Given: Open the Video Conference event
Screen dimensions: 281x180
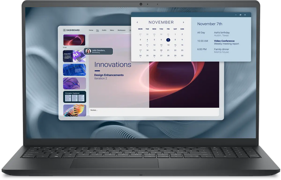Looking at the screenshot, I should click(x=224, y=41).
